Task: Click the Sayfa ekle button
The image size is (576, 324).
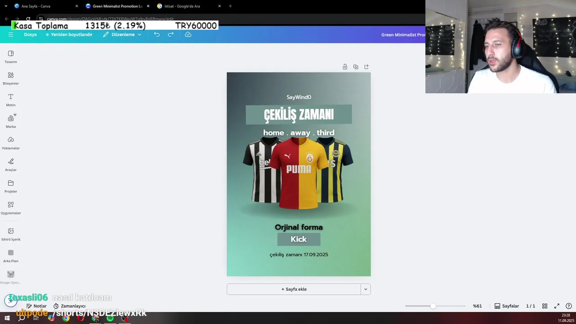Action: click(294, 289)
